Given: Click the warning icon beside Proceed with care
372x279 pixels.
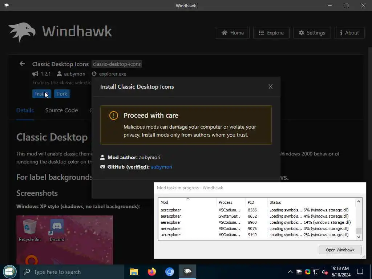Looking at the screenshot, I should tap(114, 116).
